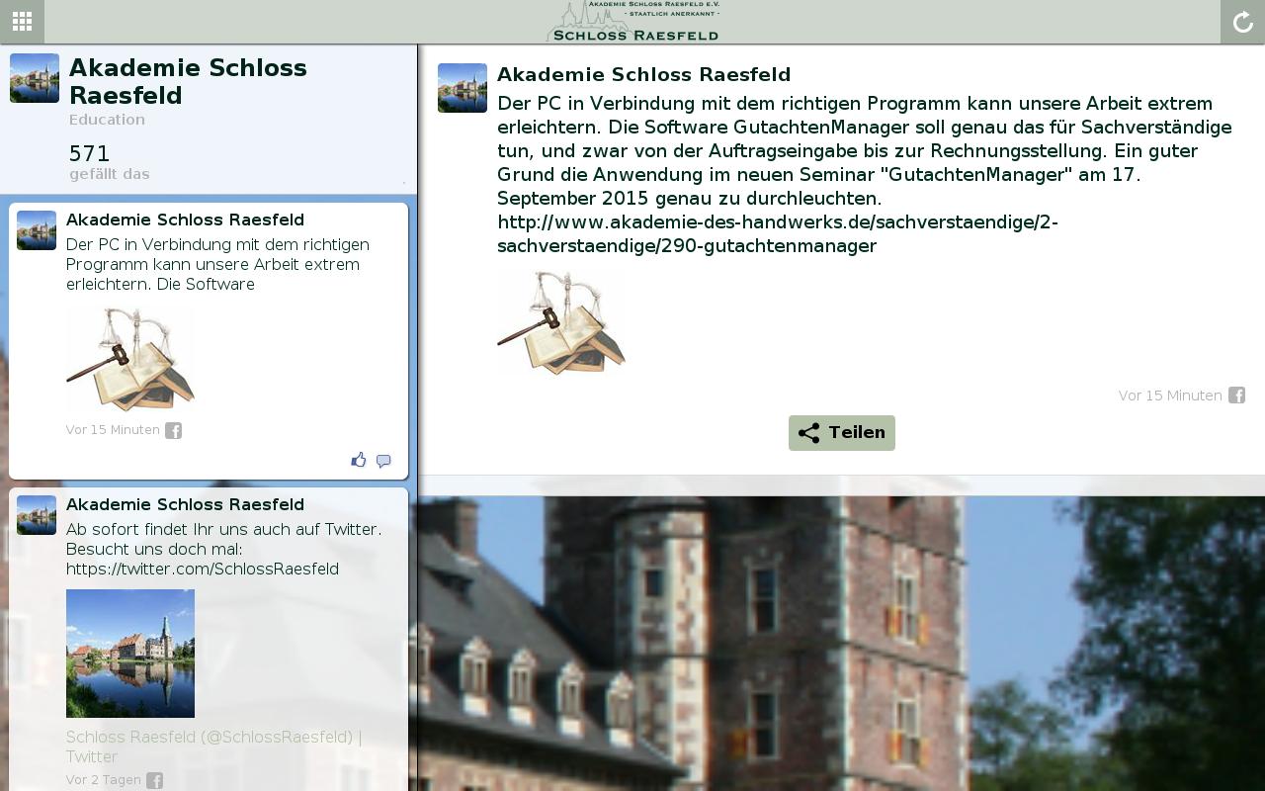Open the twitter.com/SchlossRaesfeld link
This screenshot has height=791, width=1265.
203,570
